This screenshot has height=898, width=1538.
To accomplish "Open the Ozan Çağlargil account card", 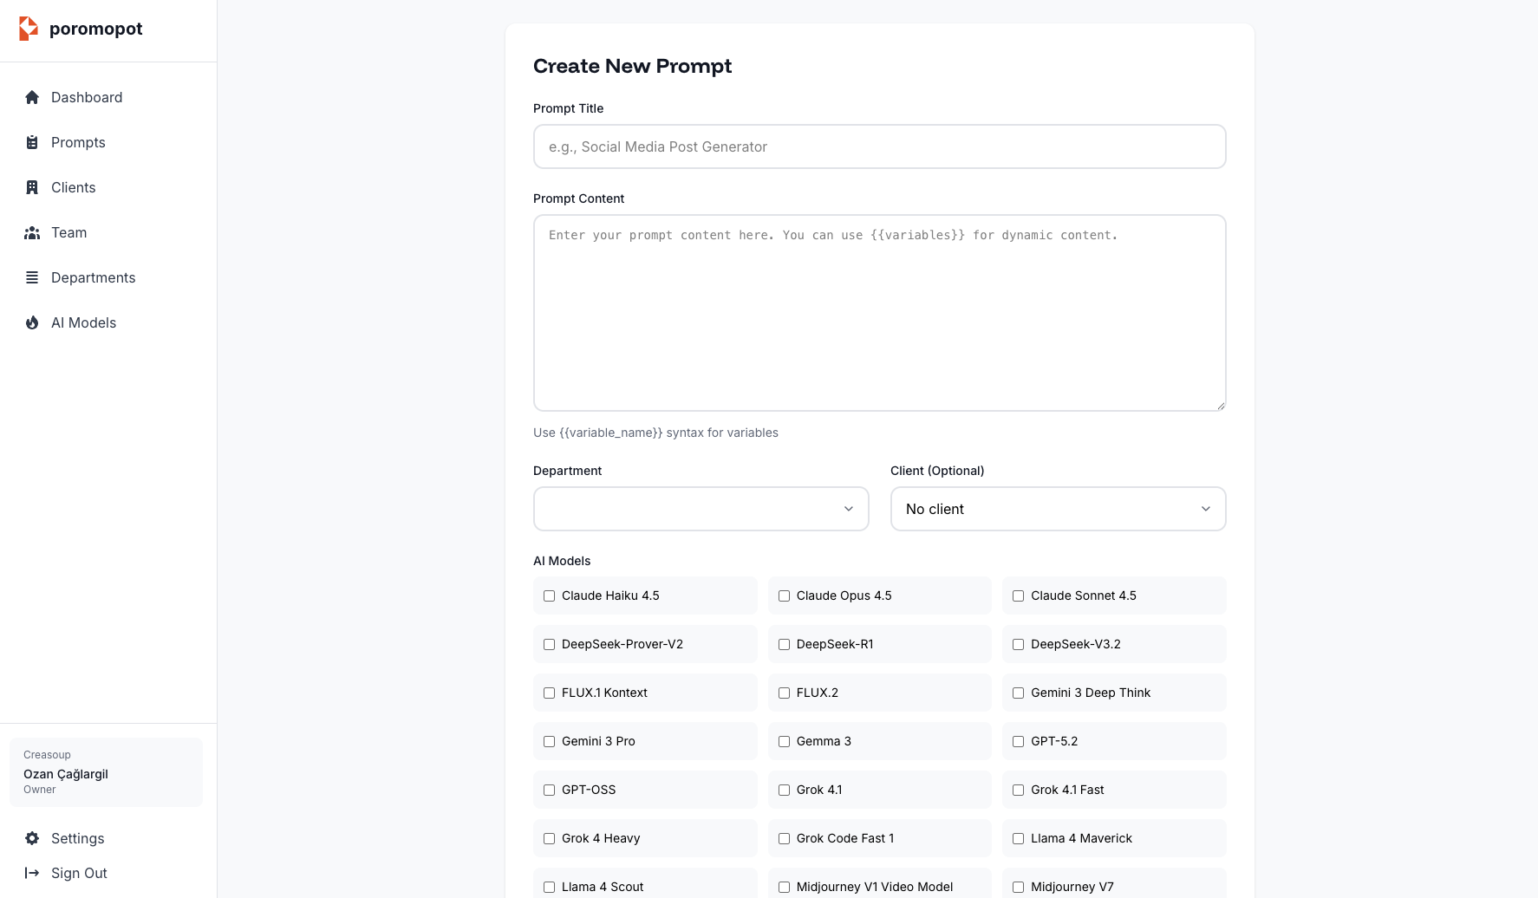I will (x=106, y=772).
